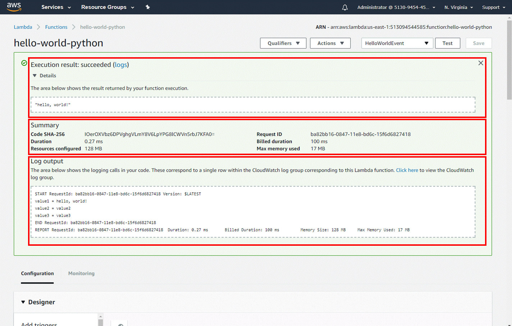Click the hello-world-python breadcrumb text

pyautogui.click(x=102, y=27)
